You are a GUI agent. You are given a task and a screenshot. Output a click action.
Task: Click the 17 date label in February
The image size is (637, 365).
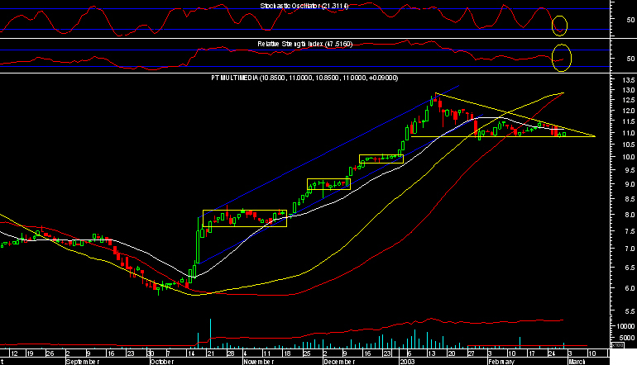tap(531, 353)
